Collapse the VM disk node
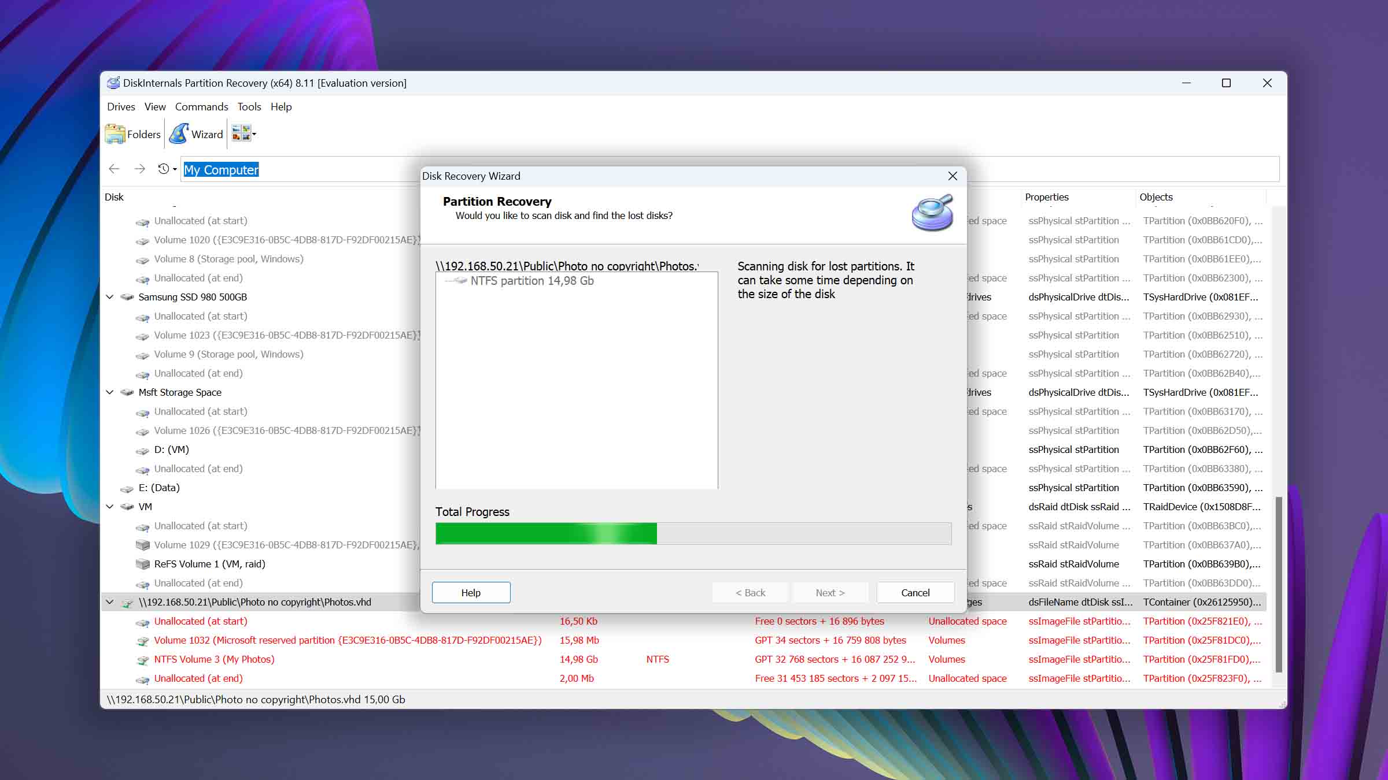Viewport: 1388px width, 780px height. click(110, 507)
